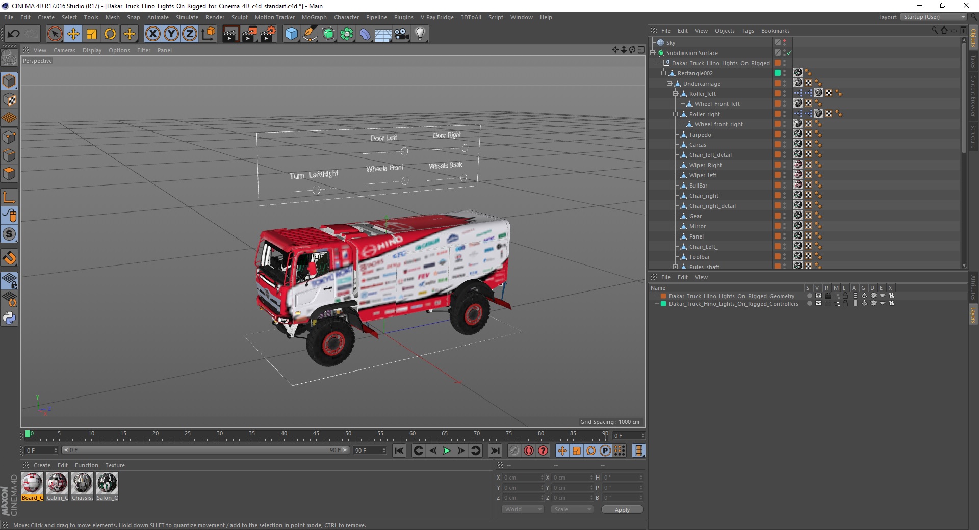Image resolution: width=979 pixels, height=530 pixels.
Task: Open the Python script icon
Action: [x=9, y=319]
